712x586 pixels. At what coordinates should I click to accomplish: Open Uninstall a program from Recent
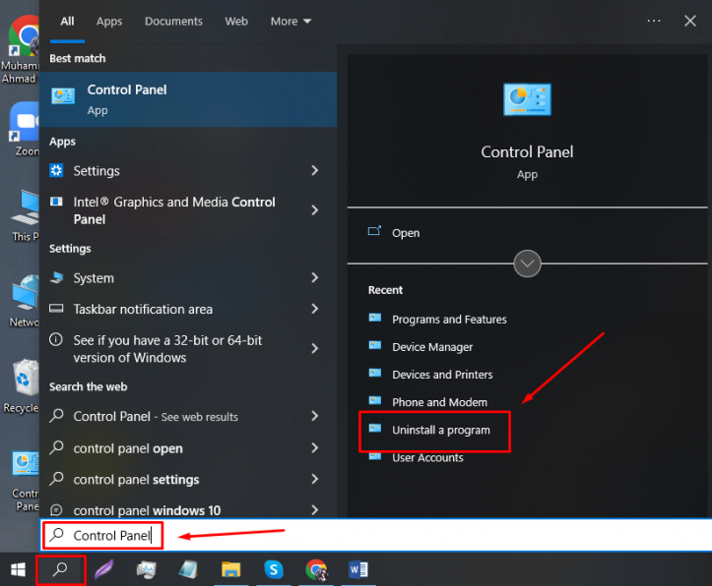tap(440, 431)
